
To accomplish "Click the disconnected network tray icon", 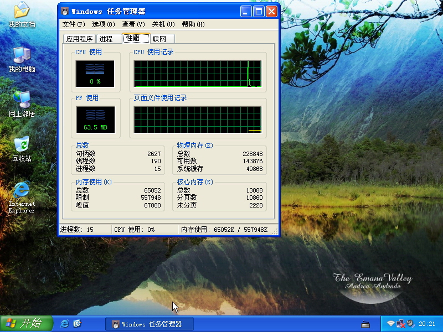I will coord(400,324).
